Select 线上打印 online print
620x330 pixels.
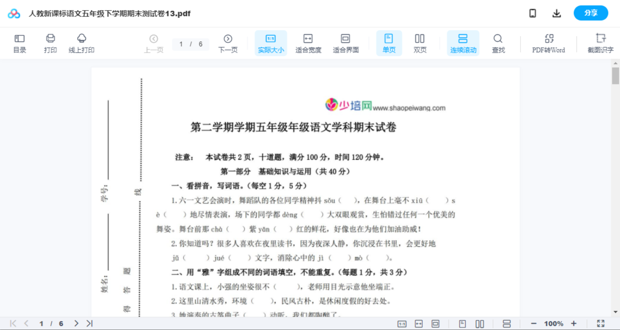pos(82,43)
